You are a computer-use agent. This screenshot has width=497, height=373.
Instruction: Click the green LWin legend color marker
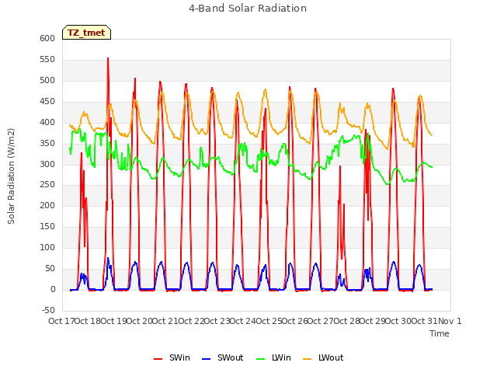point(260,359)
